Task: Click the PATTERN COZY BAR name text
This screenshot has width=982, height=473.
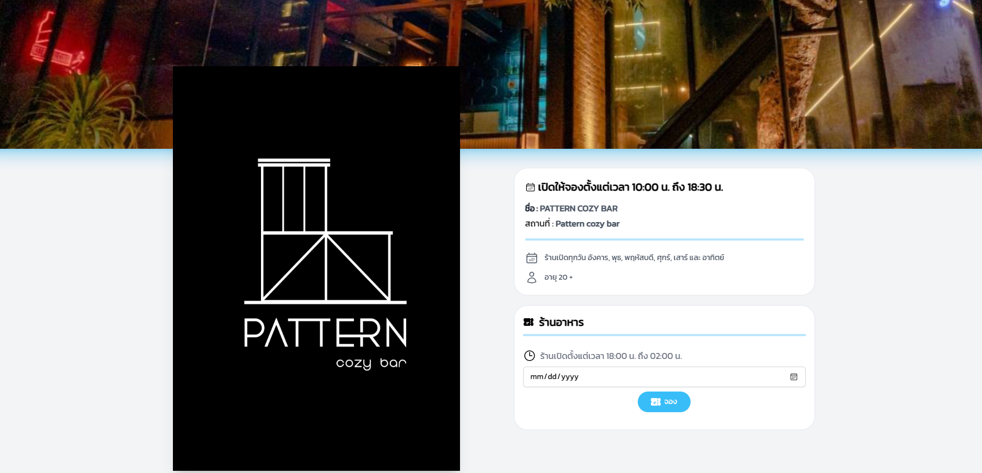Action: (579, 209)
